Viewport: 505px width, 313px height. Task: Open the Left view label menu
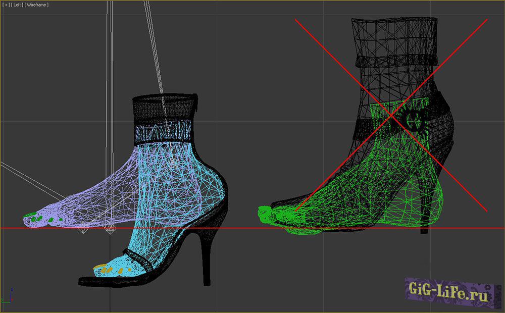tap(17, 5)
